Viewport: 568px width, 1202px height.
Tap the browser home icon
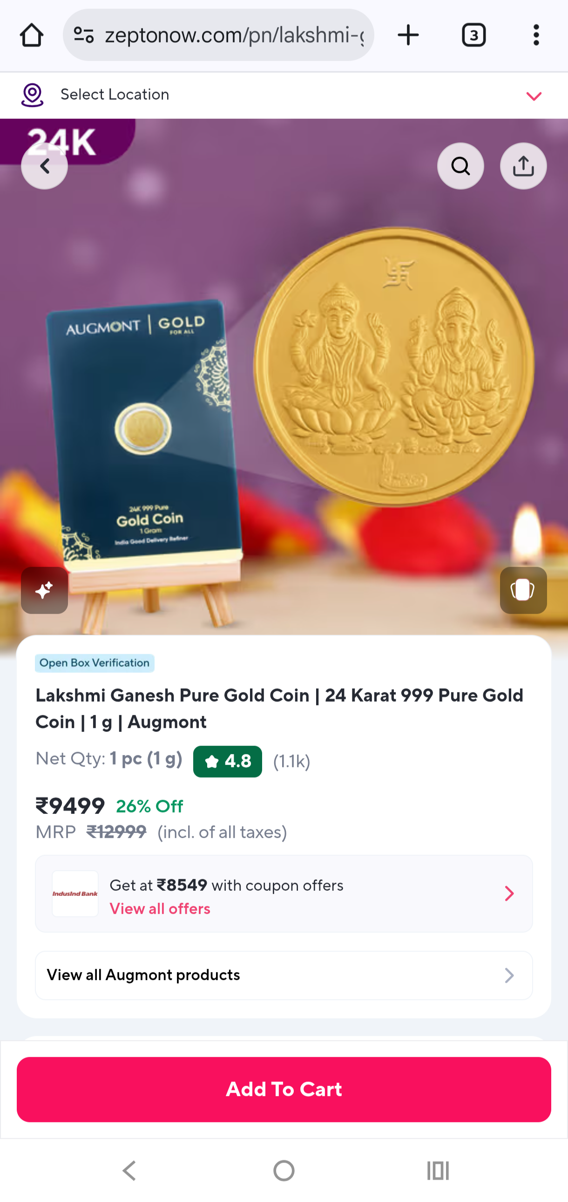[x=32, y=35]
